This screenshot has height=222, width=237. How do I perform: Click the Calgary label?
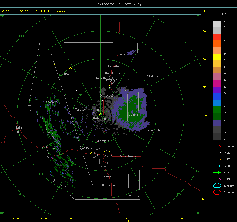tap(103, 155)
